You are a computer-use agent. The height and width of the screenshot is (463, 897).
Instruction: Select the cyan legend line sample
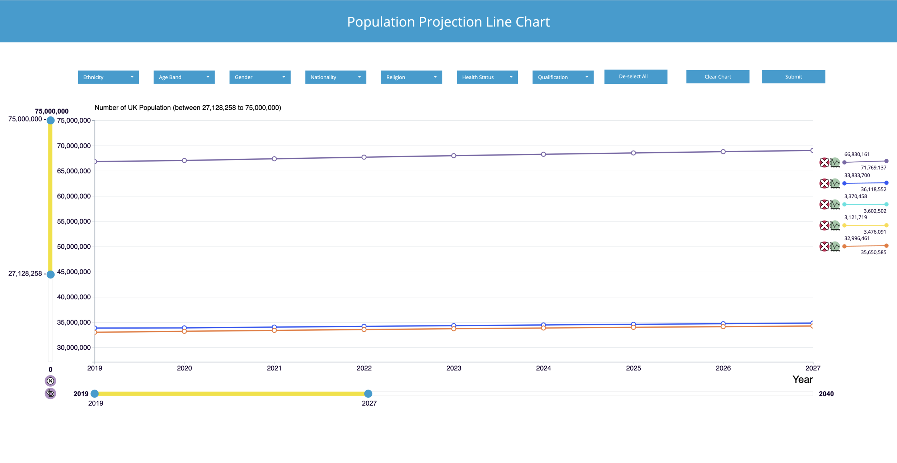[x=865, y=204]
